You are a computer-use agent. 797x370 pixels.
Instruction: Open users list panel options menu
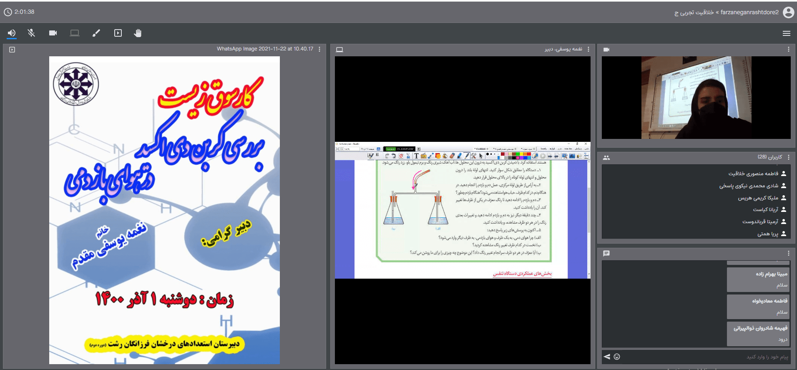[x=788, y=157]
